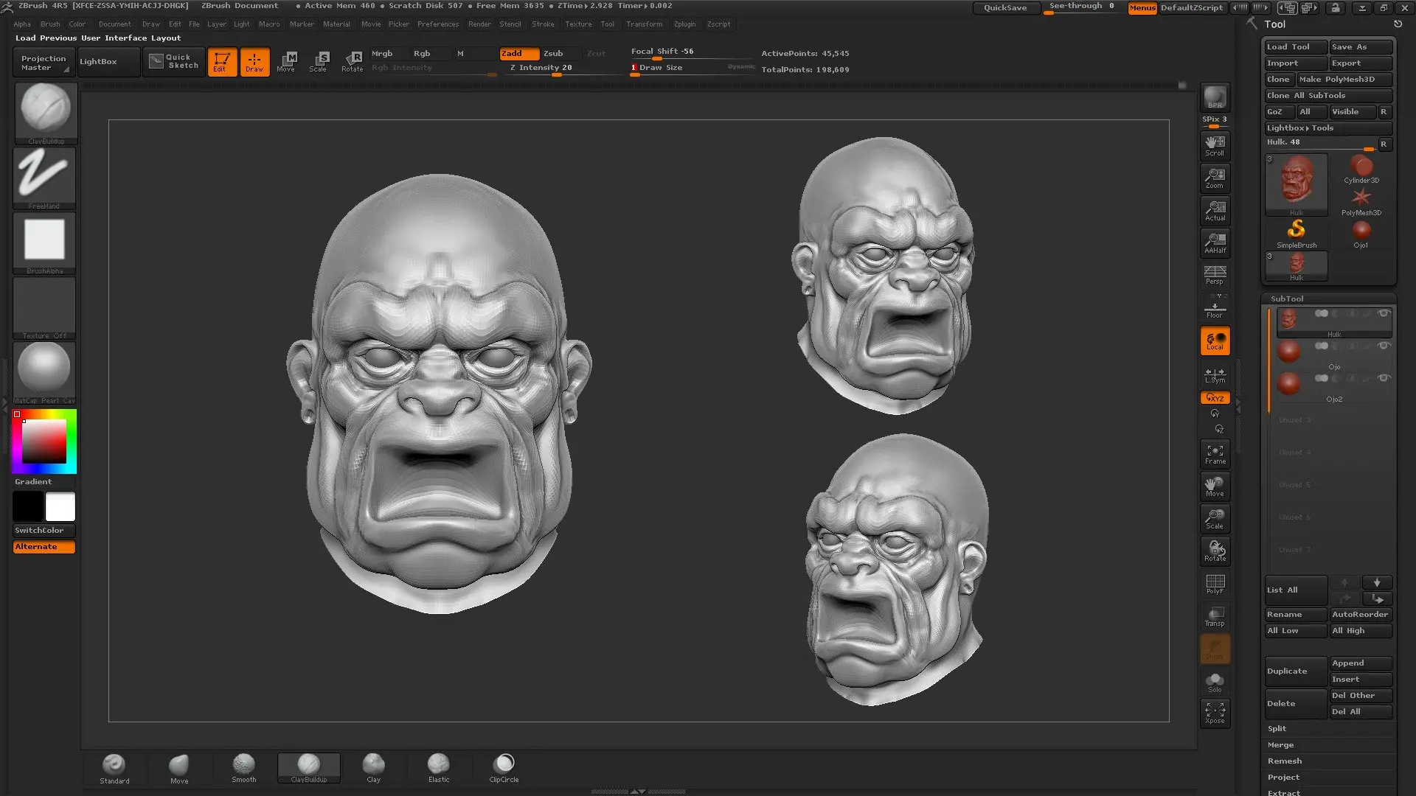Choose the Clay brush
The width and height of the screenshot is (1416, 796).
[x=374, y=768]
